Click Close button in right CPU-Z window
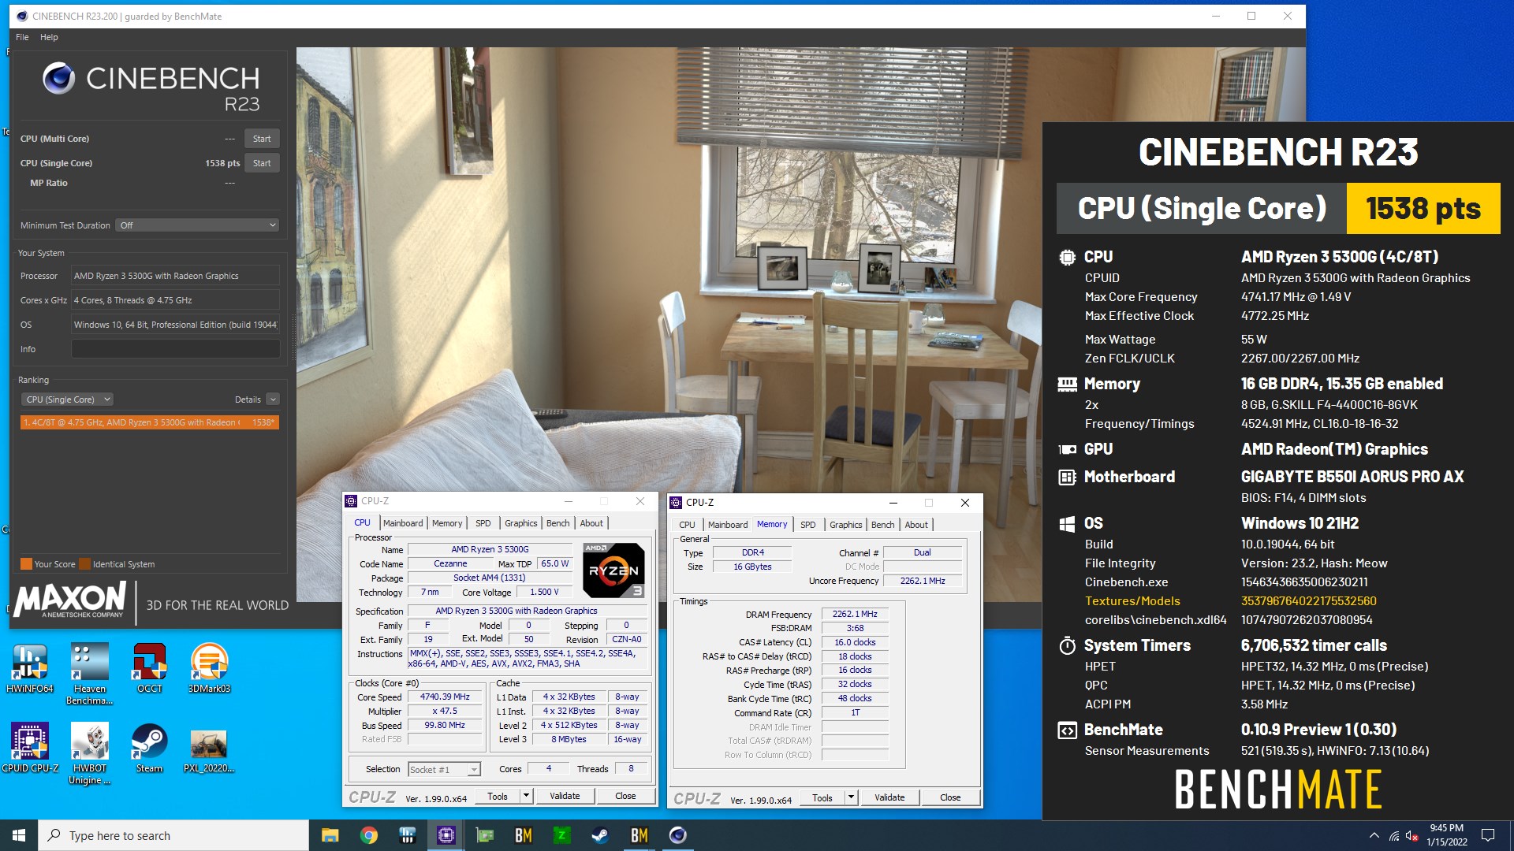Viewport: 1514px width, 851px height. (950, 798)
